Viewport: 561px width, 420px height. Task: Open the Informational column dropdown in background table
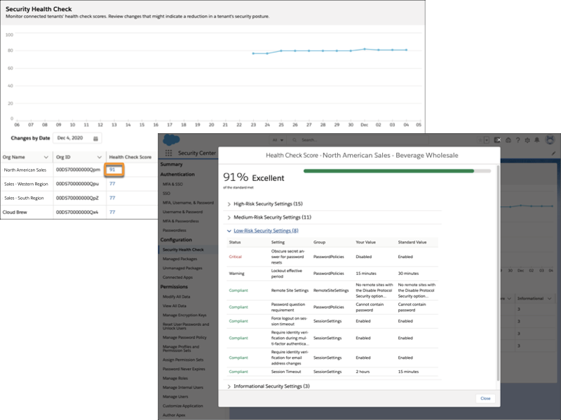pyautogui.click(x=549, y=299)
